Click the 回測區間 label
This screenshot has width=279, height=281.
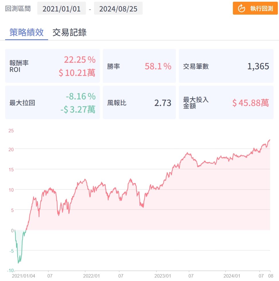[x=18, y=8]
